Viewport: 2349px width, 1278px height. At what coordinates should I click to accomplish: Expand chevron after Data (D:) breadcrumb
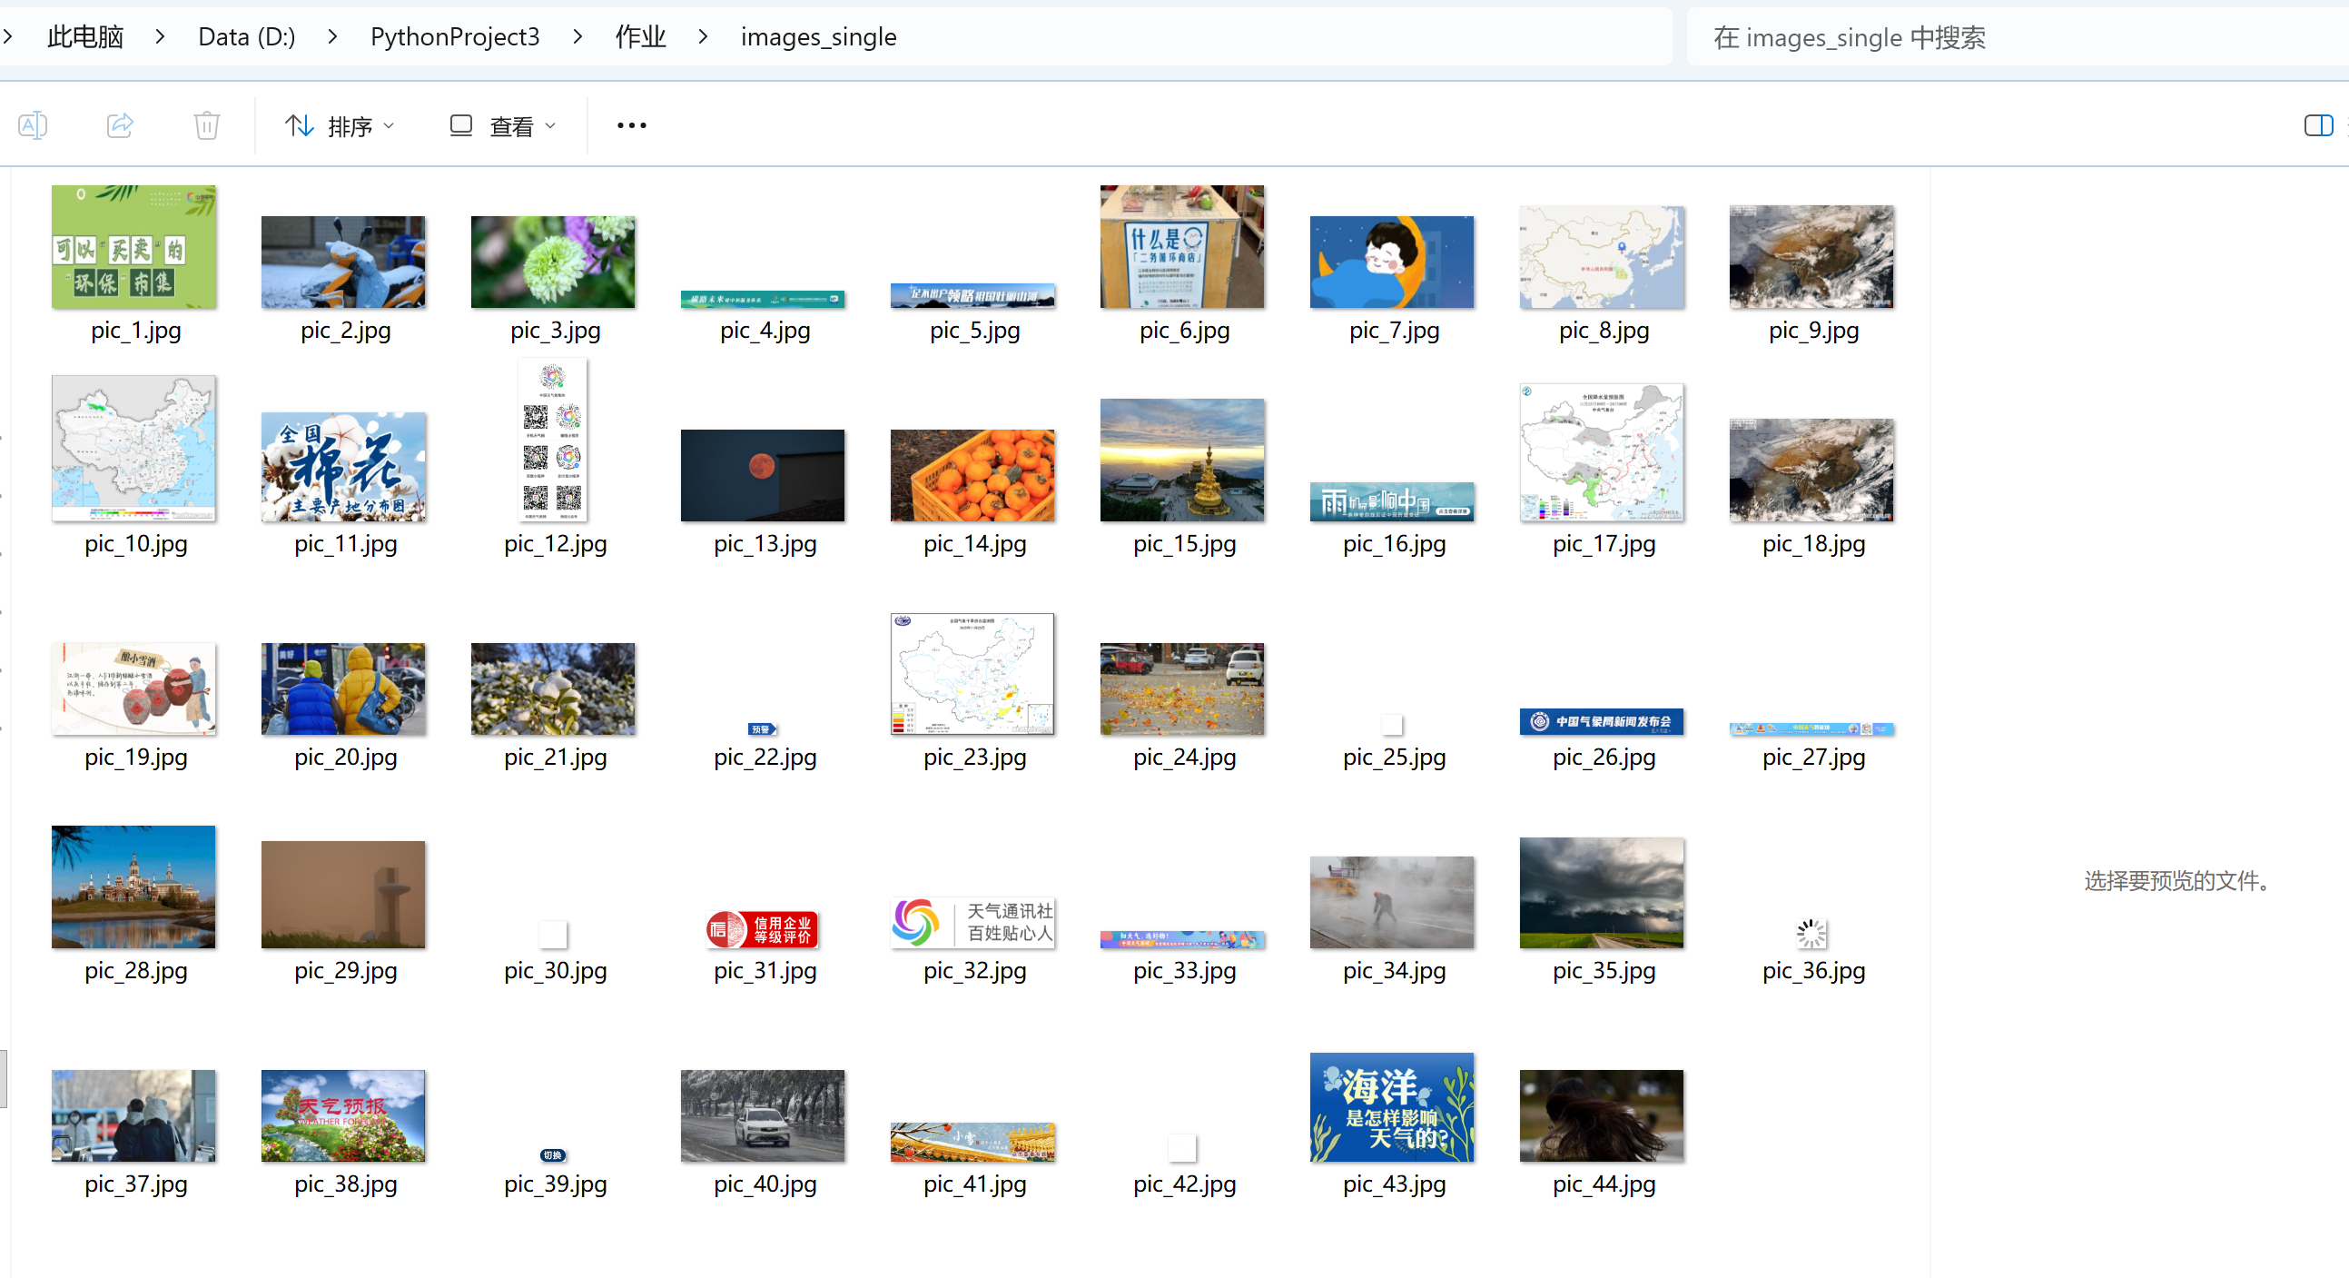(x=333, y=36)
